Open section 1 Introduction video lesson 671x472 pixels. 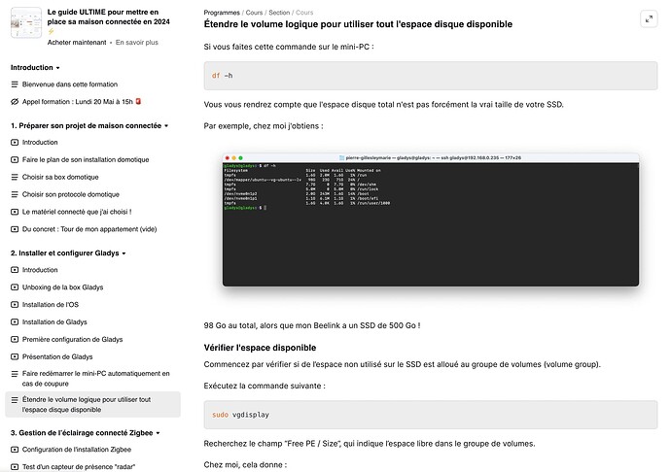pyautogui.click(x=40, y=143)
